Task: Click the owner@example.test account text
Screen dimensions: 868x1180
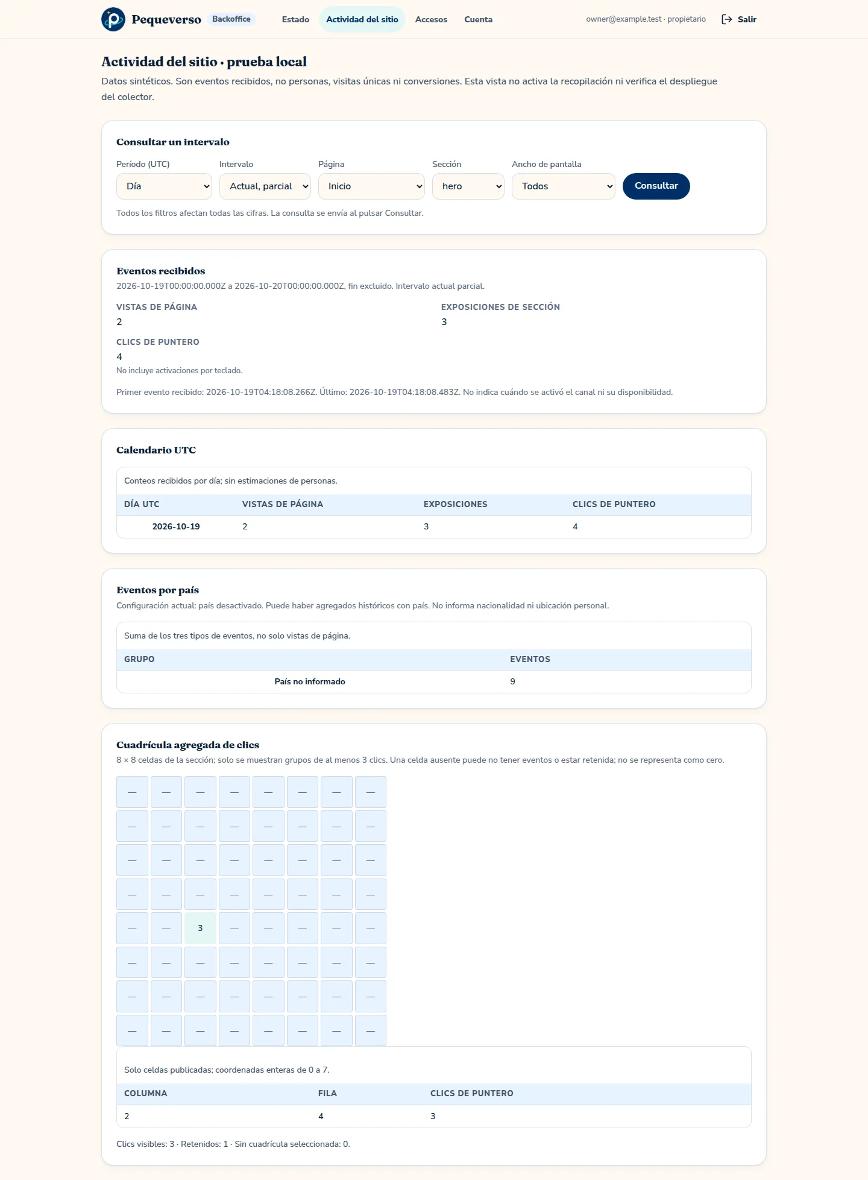Action: tap(646, 19)
